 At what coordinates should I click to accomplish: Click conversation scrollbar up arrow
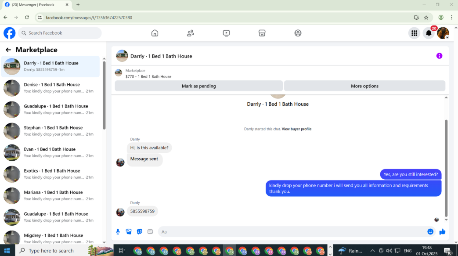[446, 97]
